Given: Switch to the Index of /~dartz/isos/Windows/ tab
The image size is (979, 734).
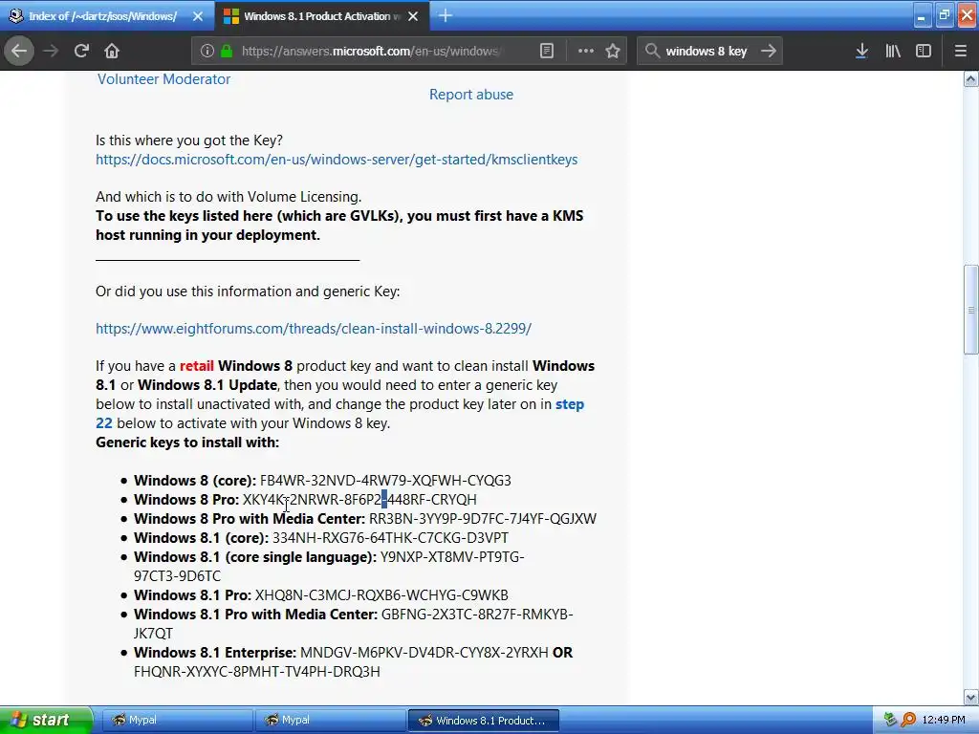Looking at the screenshot, I should coord(107,16).
